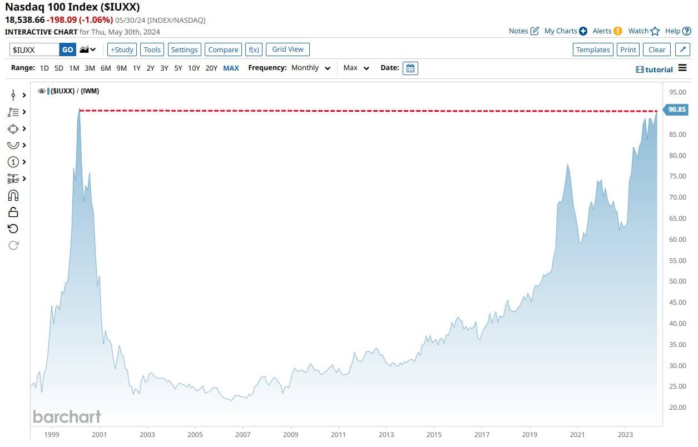Open the hamburger menu icon
The width and height of the screenshot is (698, 447).
[x=682, y=68]
